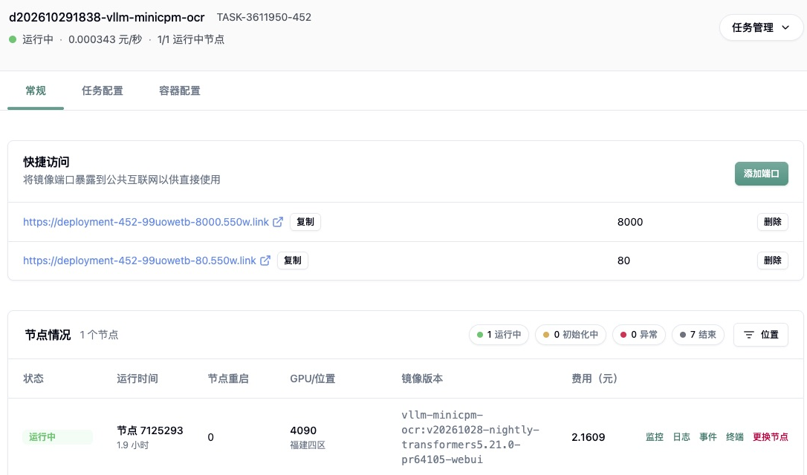The width and height of the screenshot is (807, 475).
Task: Filter nodes by 0 初始化中 status
Action: click(570, 335)
